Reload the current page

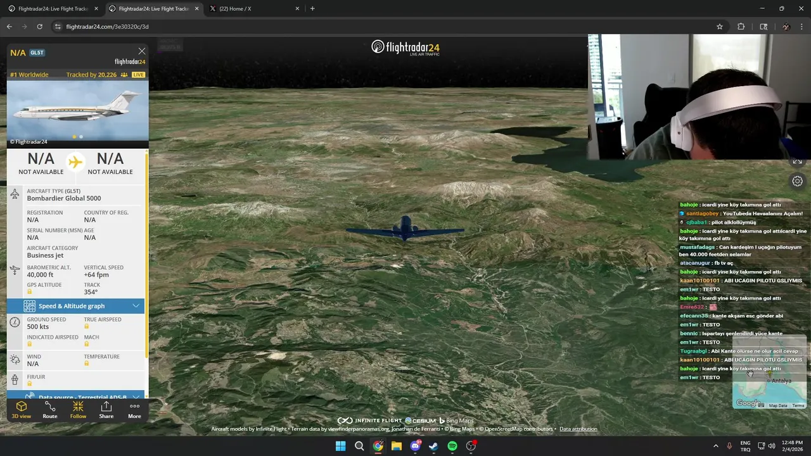tap(39, 27)
